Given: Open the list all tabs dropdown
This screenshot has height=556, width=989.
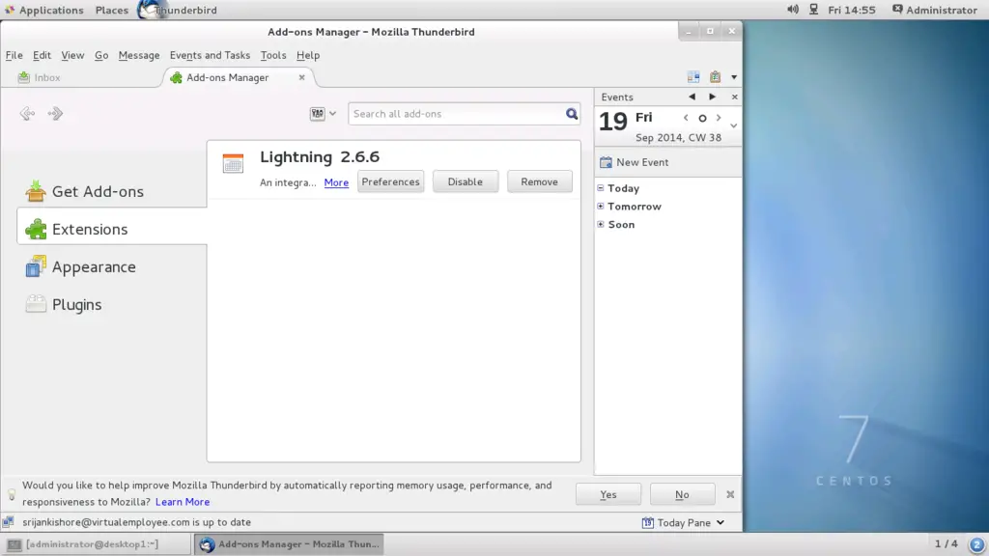Looking at the screenshot, I should coord(734,77).
